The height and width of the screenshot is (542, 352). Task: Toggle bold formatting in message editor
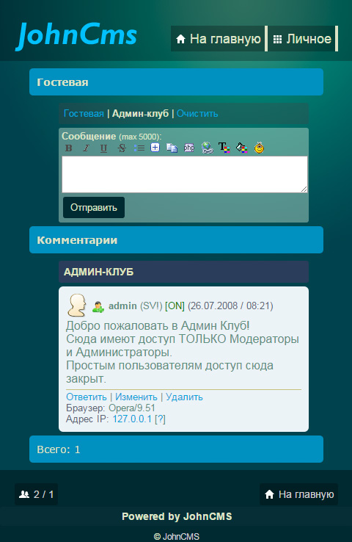(x=69, y=148)
